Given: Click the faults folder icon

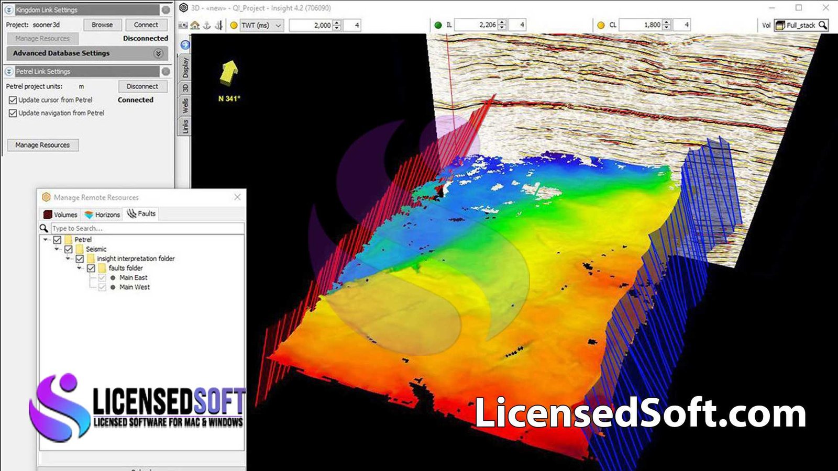Looking at the screenshot, I should point(102,268).
